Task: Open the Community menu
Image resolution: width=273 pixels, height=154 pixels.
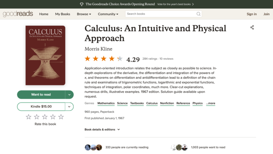Action: (108, 14)
